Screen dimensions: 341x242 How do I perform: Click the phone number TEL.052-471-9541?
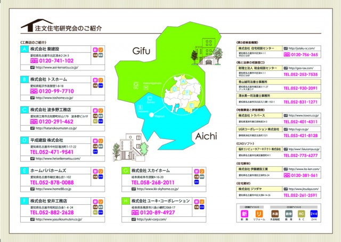52,152
